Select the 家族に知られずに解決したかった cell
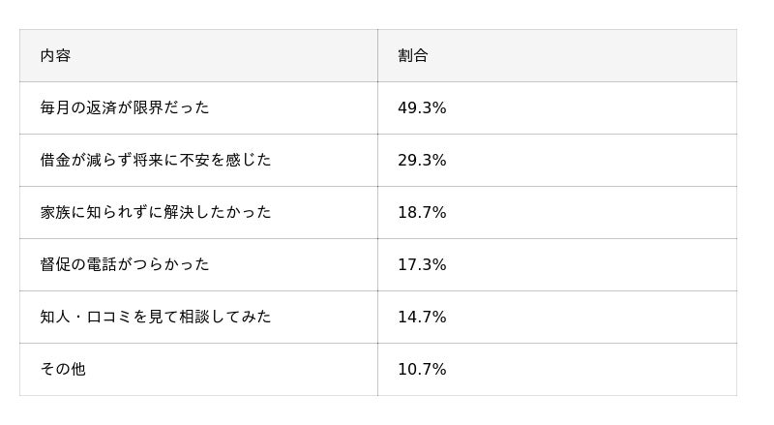 click(156, 213)
